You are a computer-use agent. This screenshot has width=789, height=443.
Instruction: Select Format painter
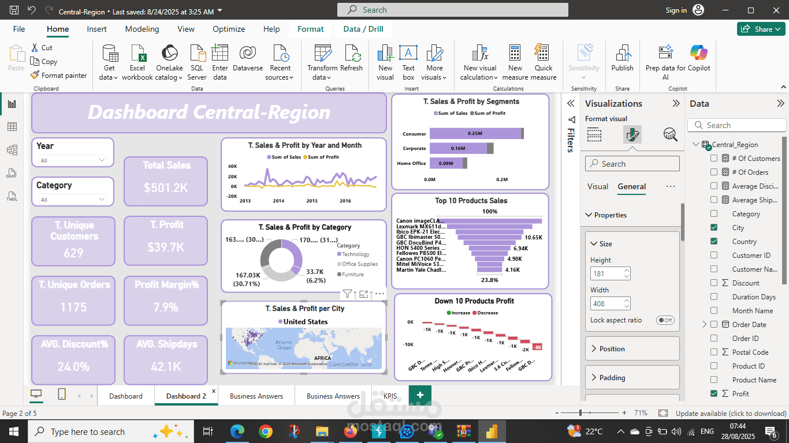[58, 76]
